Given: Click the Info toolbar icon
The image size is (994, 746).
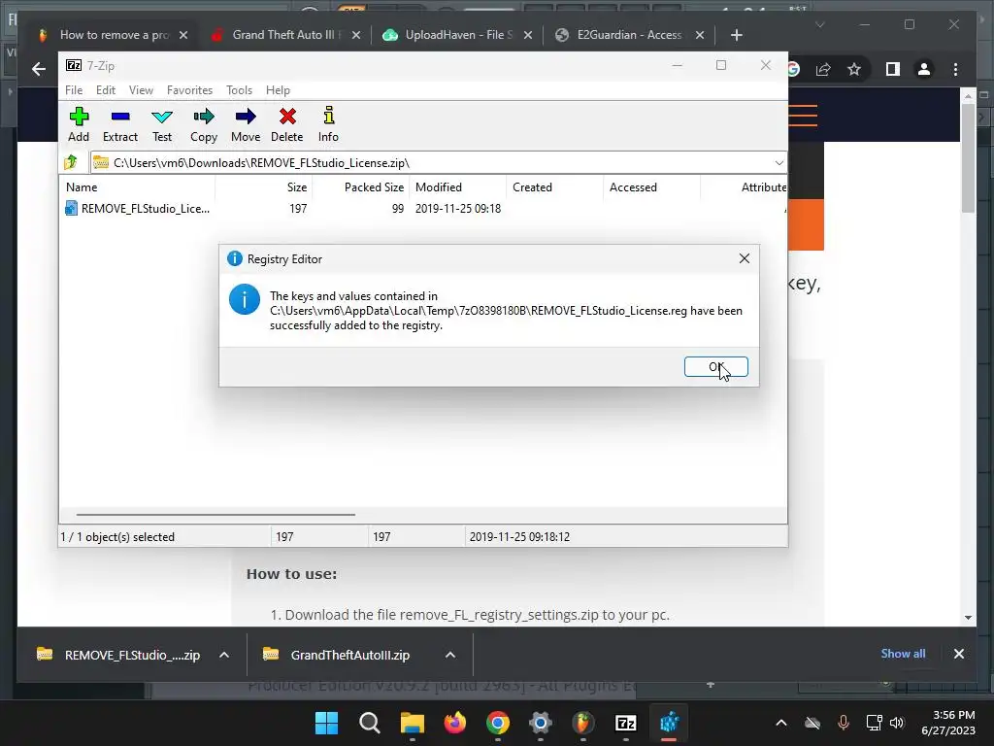Looking at the screenshot, I should pyautogui.click(x=328, y=124).
